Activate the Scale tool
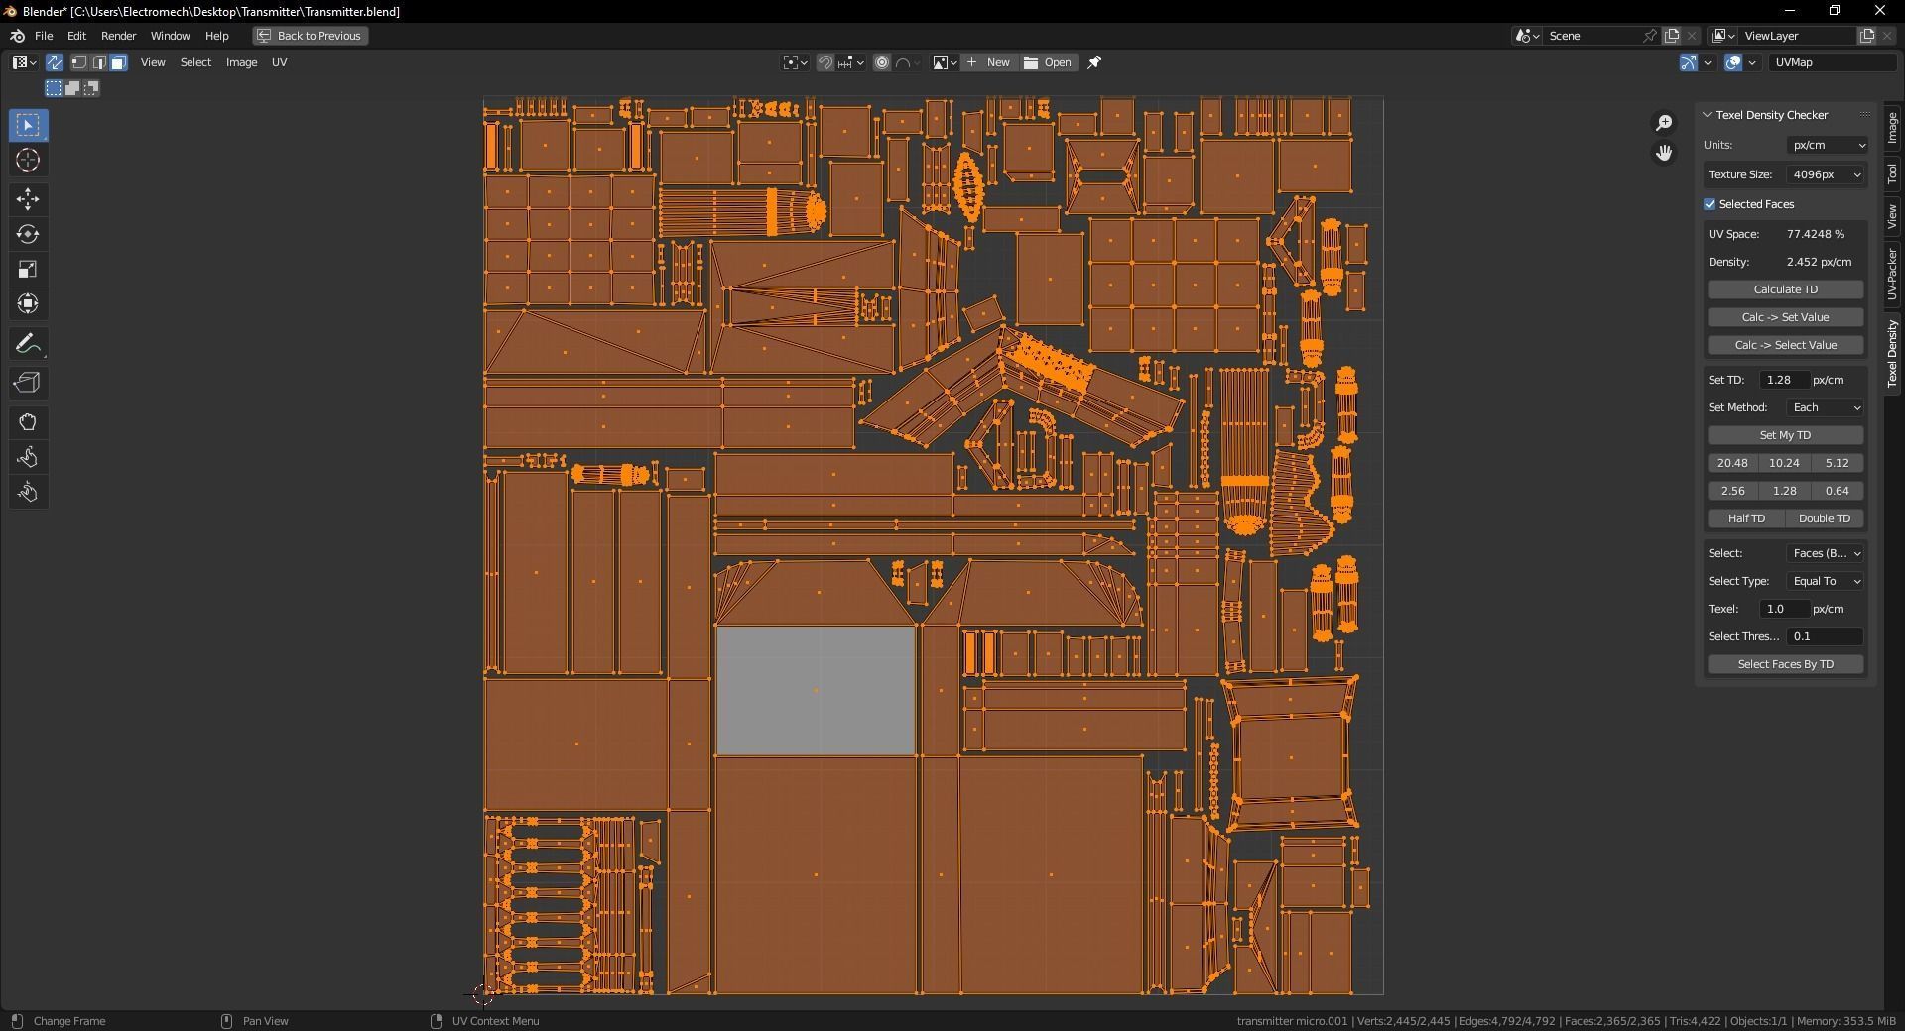 28,269
